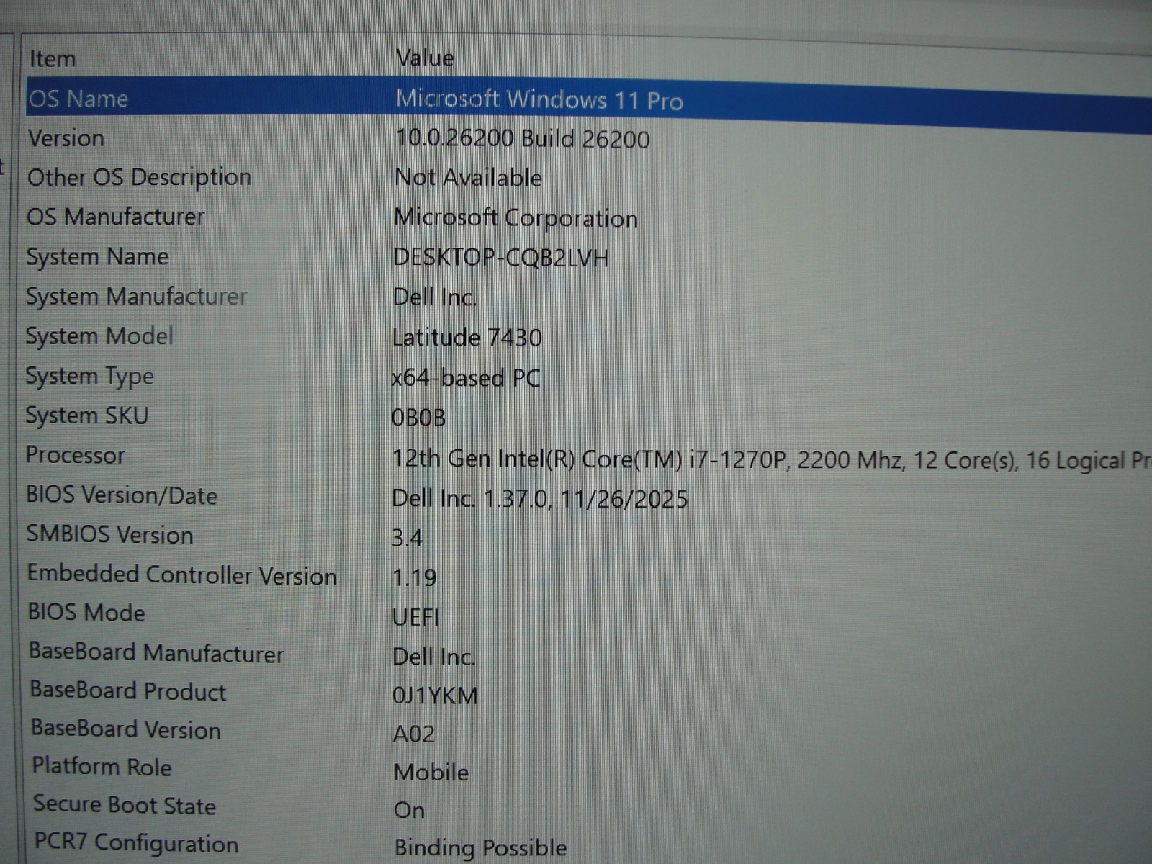The image size is (1152, 864).
Task: Select the BaseBoard Manufacturer row label
Action: click(156, 652)
